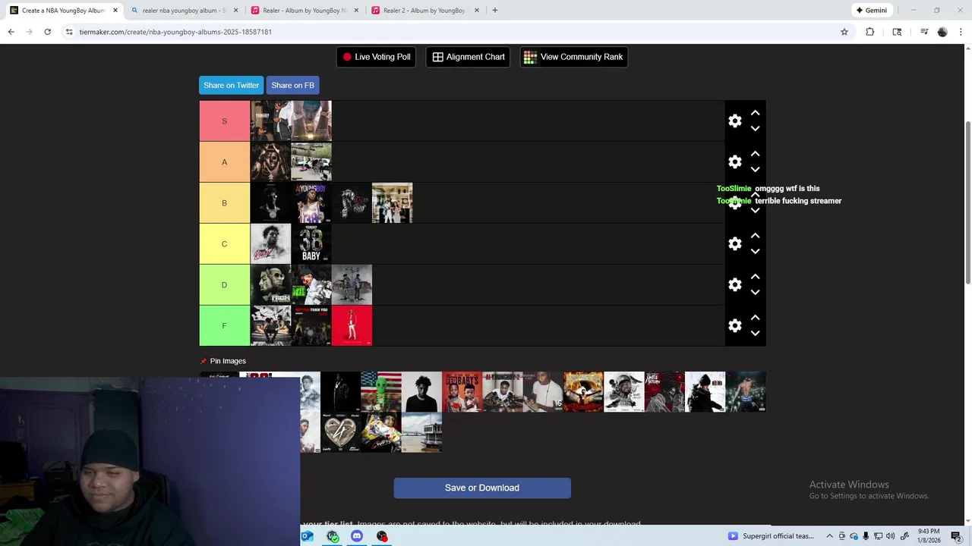972x546 pixels.
Task: Open settings gear for C tier row
Action: pos(735,244)
